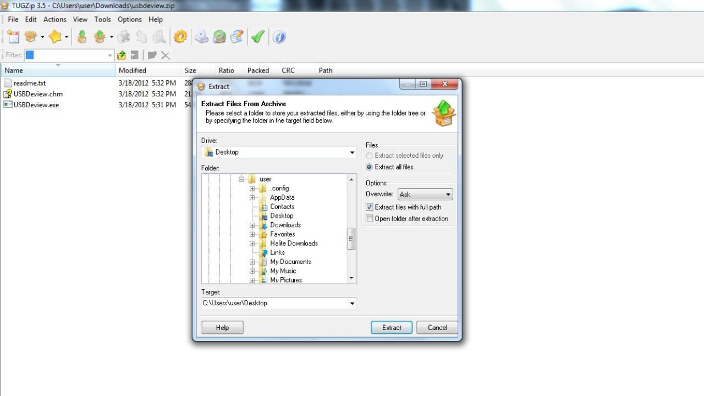Enable Open folder after extraction checkbox
This screenshot has width=704, height=396.
pos(370,219)
